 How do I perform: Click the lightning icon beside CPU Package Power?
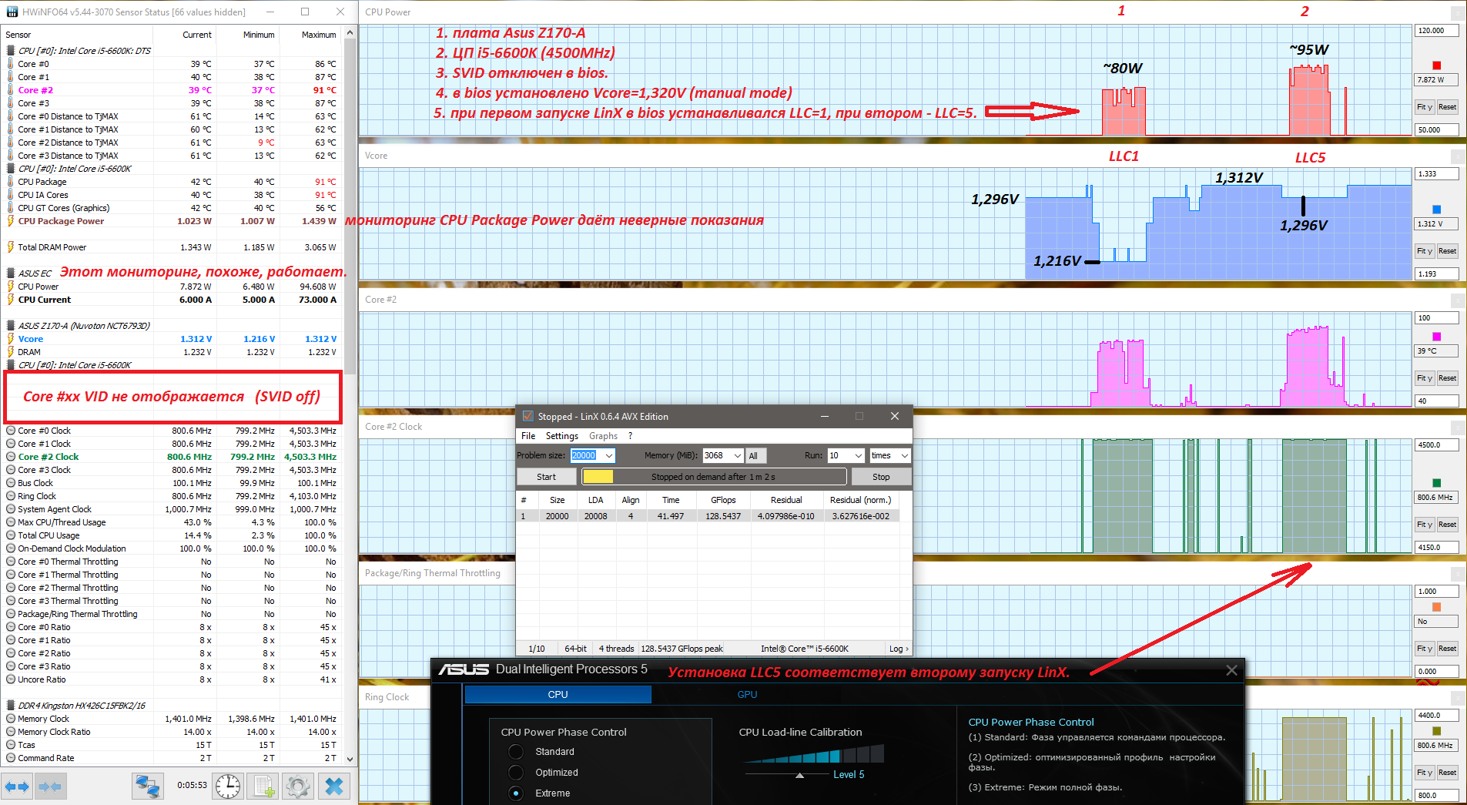click(x=11, y=221)
